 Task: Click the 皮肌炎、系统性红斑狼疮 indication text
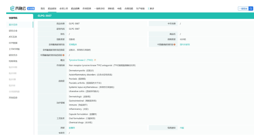[x=80, y=50]
